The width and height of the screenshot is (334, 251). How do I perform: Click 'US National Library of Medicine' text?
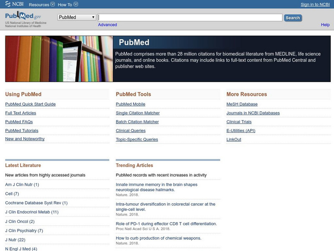[x=26, y=23]
